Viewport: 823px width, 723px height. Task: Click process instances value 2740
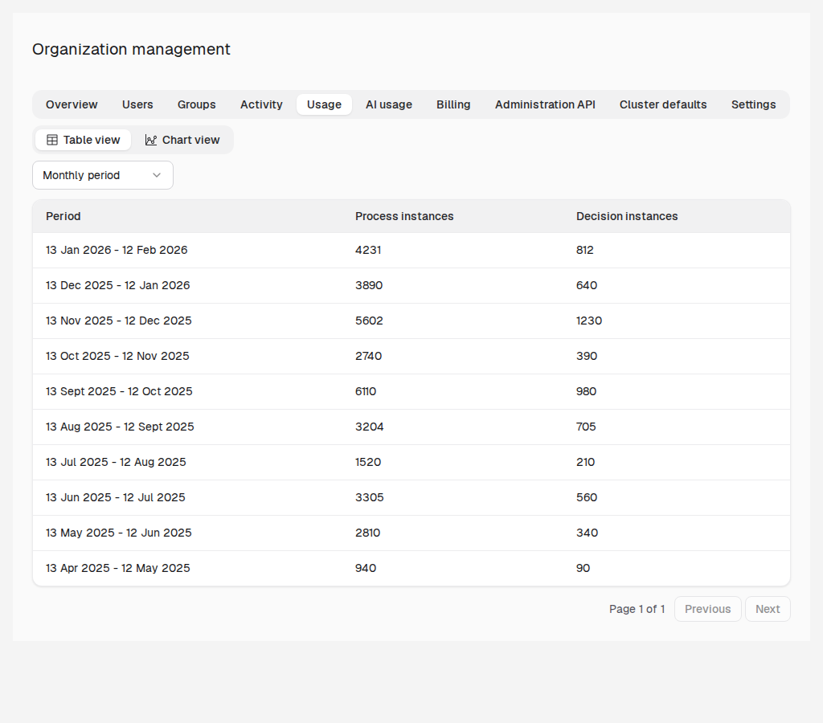tap(368, 356)
